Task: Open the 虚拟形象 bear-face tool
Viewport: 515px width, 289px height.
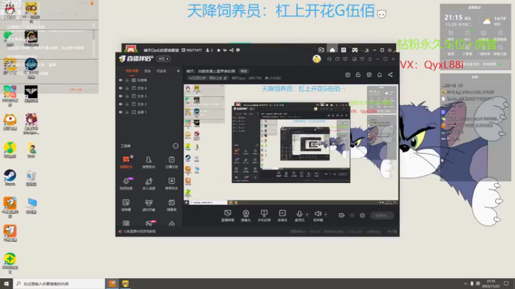Action: (x=149, y=205)
